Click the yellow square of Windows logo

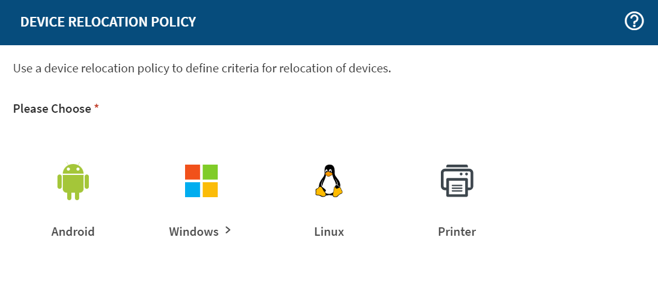[210, 190]
